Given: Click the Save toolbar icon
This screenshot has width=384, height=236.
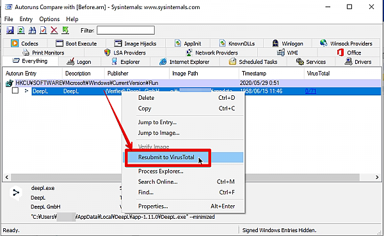Looking at the screenshot, I should pyautogui.click(x=10, y=30).
